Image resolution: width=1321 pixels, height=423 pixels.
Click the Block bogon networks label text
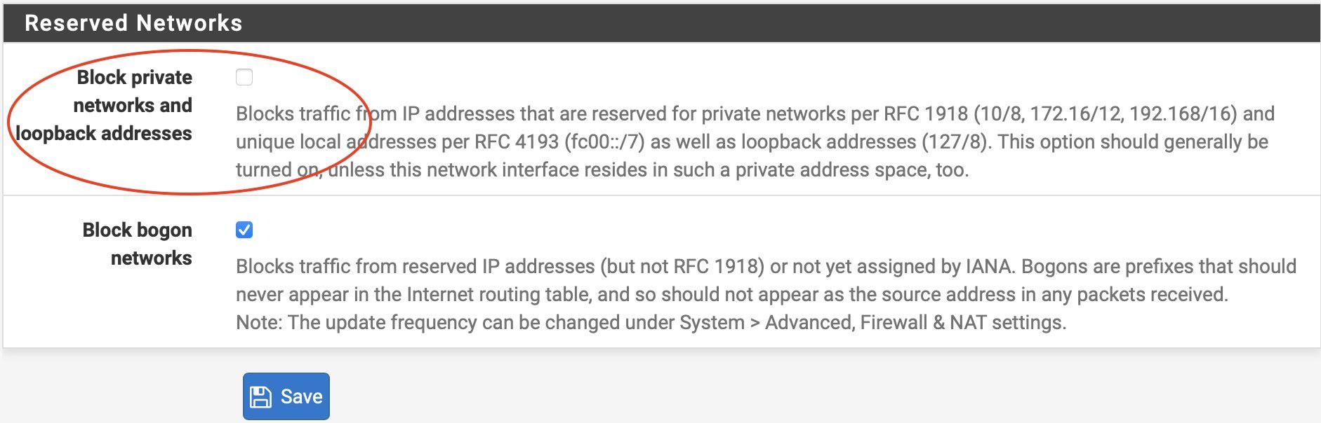pyautogui.click(x=138, y=244)
